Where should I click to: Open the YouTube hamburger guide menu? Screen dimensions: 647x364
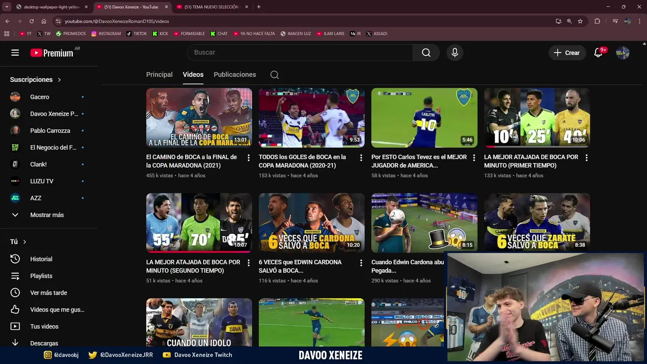click(x=15, y=53)
